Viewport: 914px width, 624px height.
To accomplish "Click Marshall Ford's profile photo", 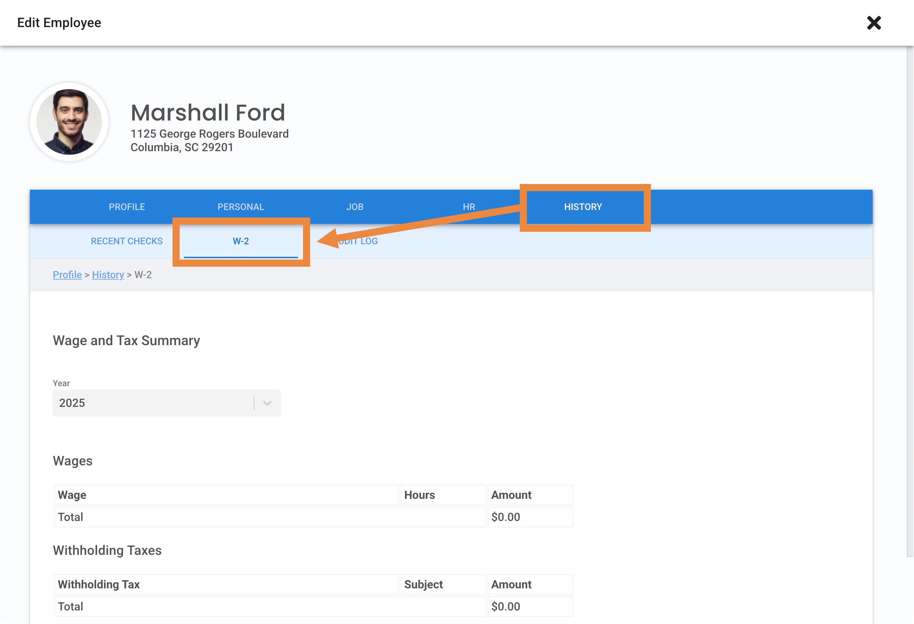I will tap(69, 122).
